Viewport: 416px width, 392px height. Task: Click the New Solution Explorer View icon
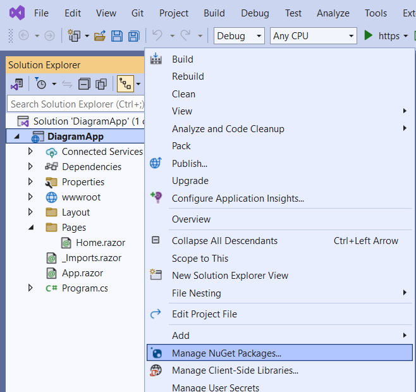156,274
